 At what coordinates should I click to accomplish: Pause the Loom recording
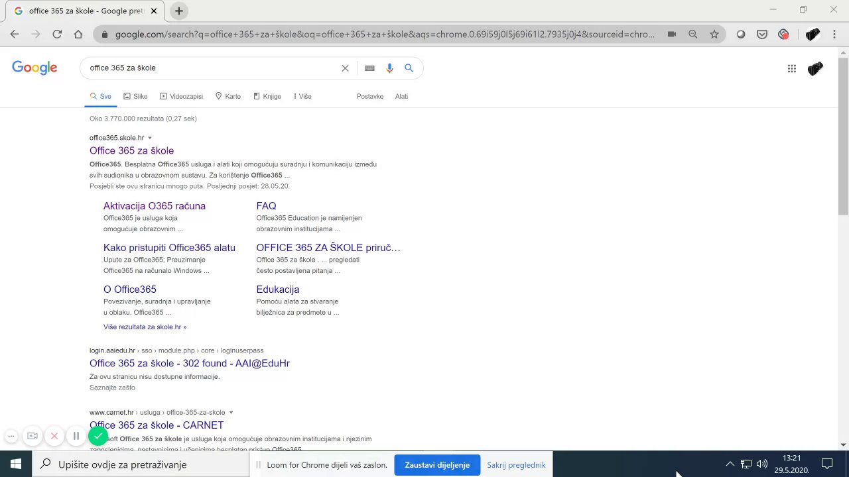76,436
